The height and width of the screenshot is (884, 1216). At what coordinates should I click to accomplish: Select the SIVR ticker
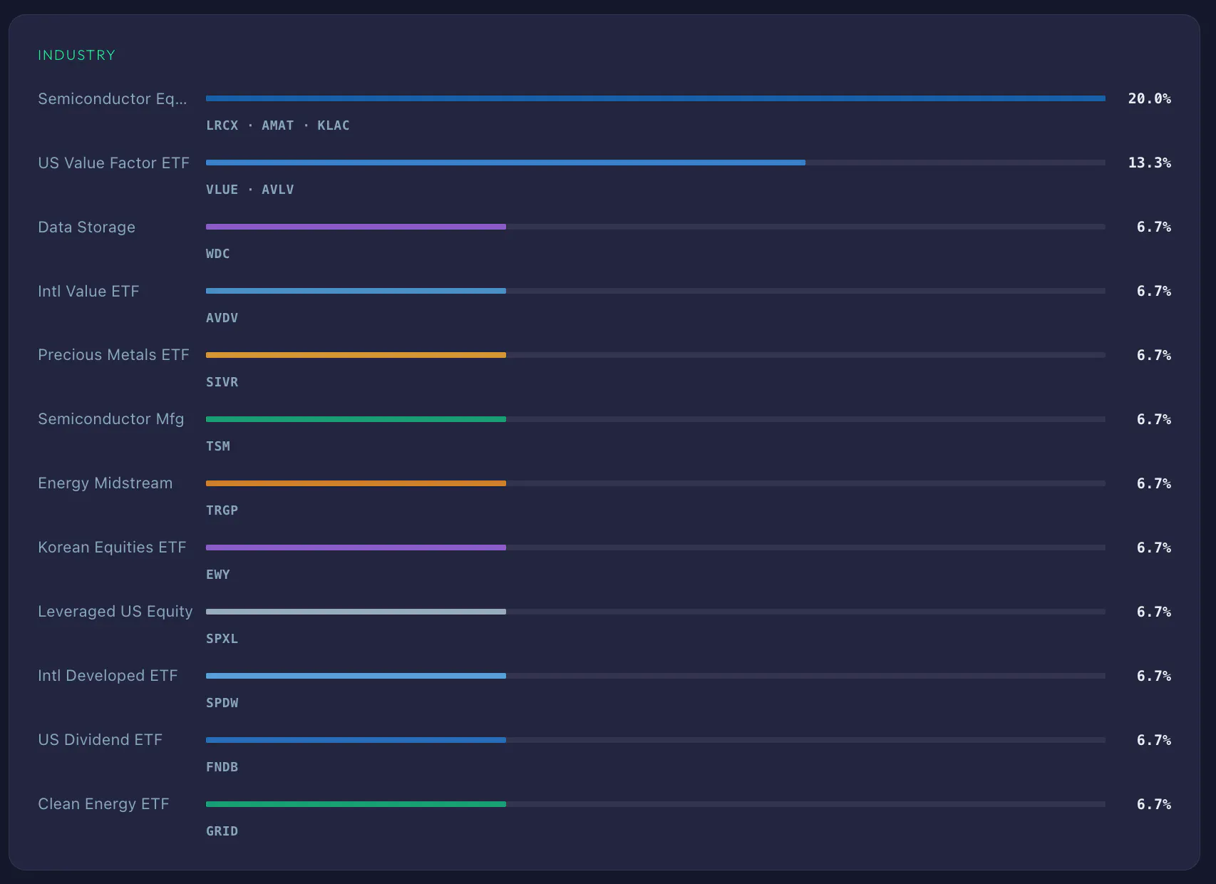pos(222,382)
